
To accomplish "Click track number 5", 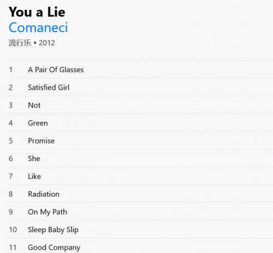I will [11, 141].
